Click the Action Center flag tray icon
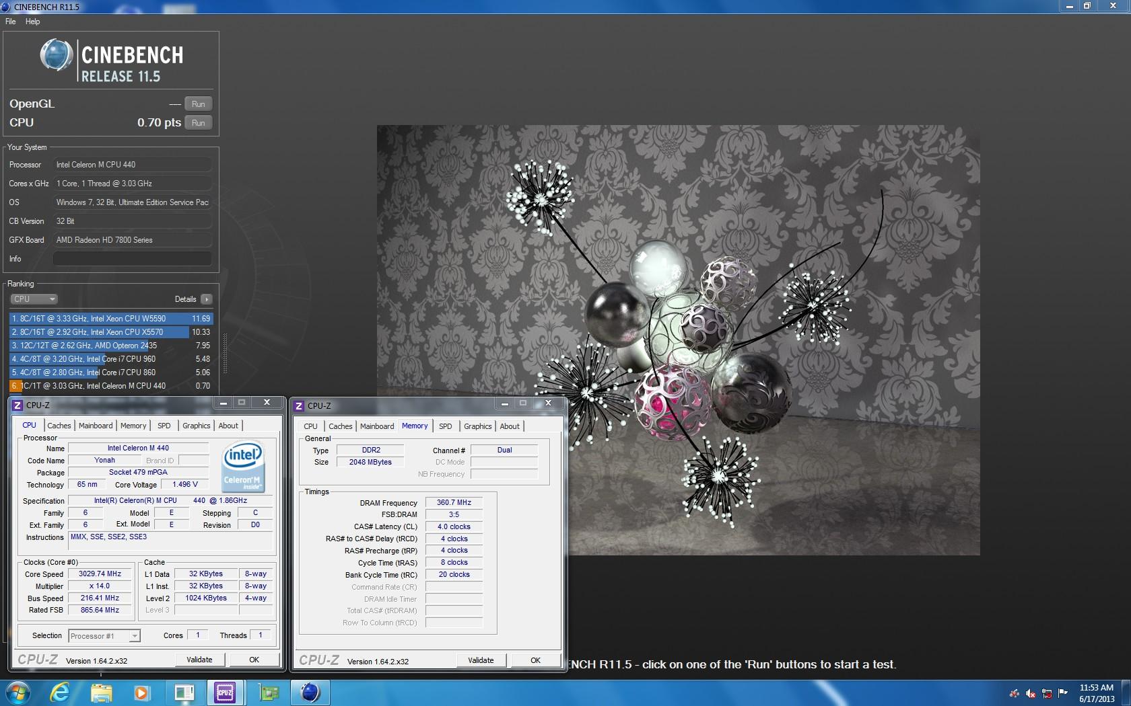The image size is (1131, 706). pyautogui.click(x=1063, y=693)
